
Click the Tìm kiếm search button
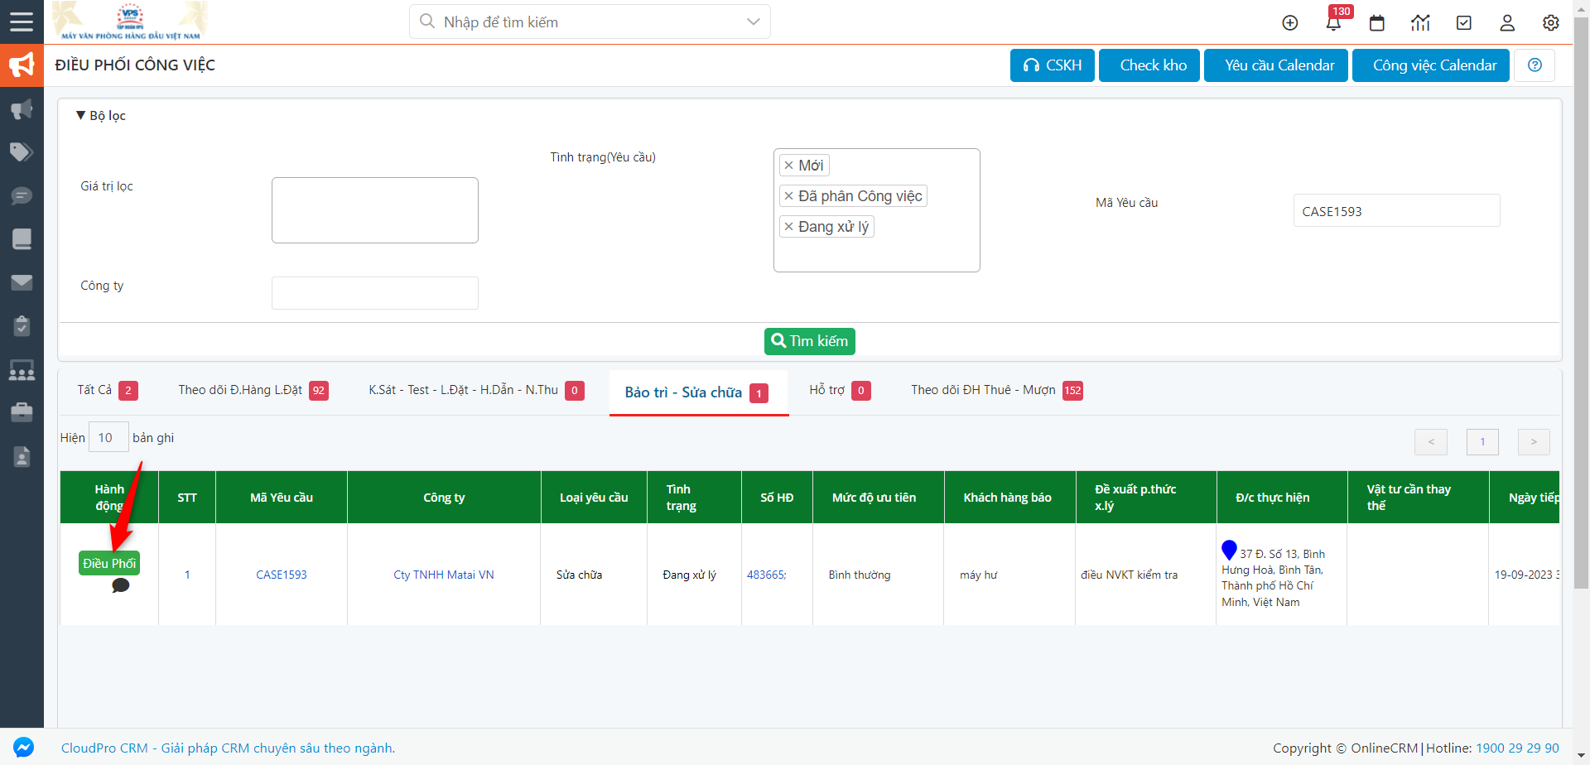pyautogui.click(x=810, y=341)
